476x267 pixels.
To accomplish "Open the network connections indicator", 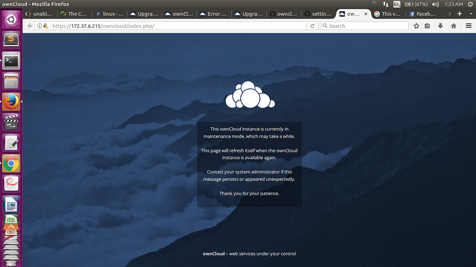I will 385,4.
